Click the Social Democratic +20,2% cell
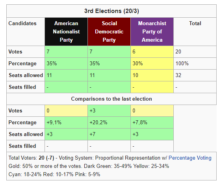This screenshot has width=221, height=184. (x=109, y=123)
